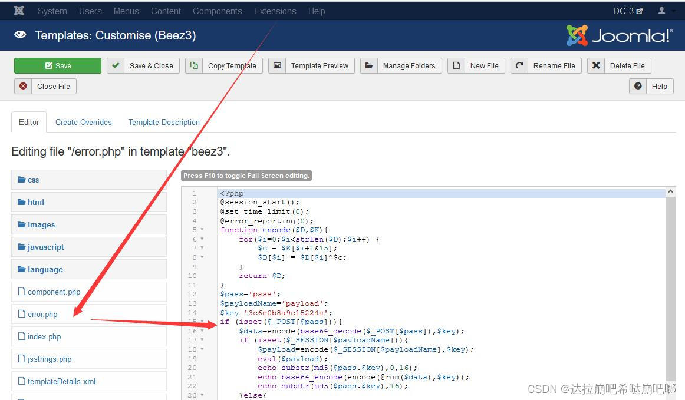685x400 pixels.
Task: Collapse code fold arrow on line 6
Action: (x=202, y=239)
